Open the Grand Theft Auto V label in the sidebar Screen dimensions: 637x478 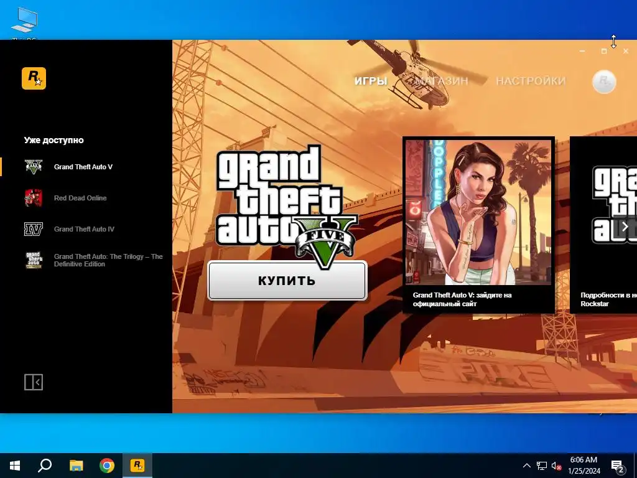click(x=83, y=167)
